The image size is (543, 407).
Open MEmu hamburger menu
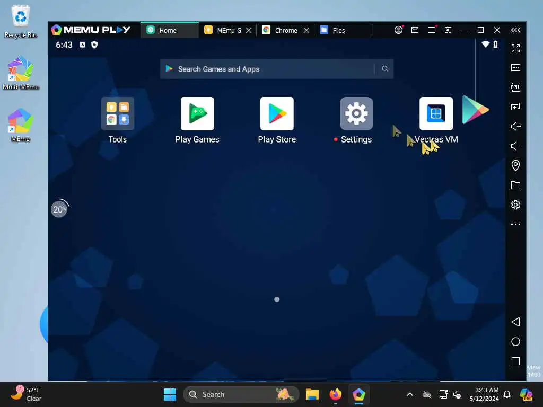432,30
